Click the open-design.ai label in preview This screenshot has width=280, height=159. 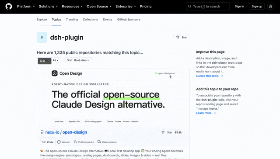(x=166, y=73)
